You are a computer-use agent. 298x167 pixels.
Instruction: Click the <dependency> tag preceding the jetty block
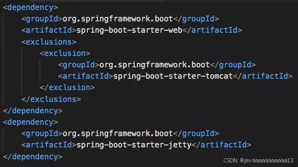point(30,122)
